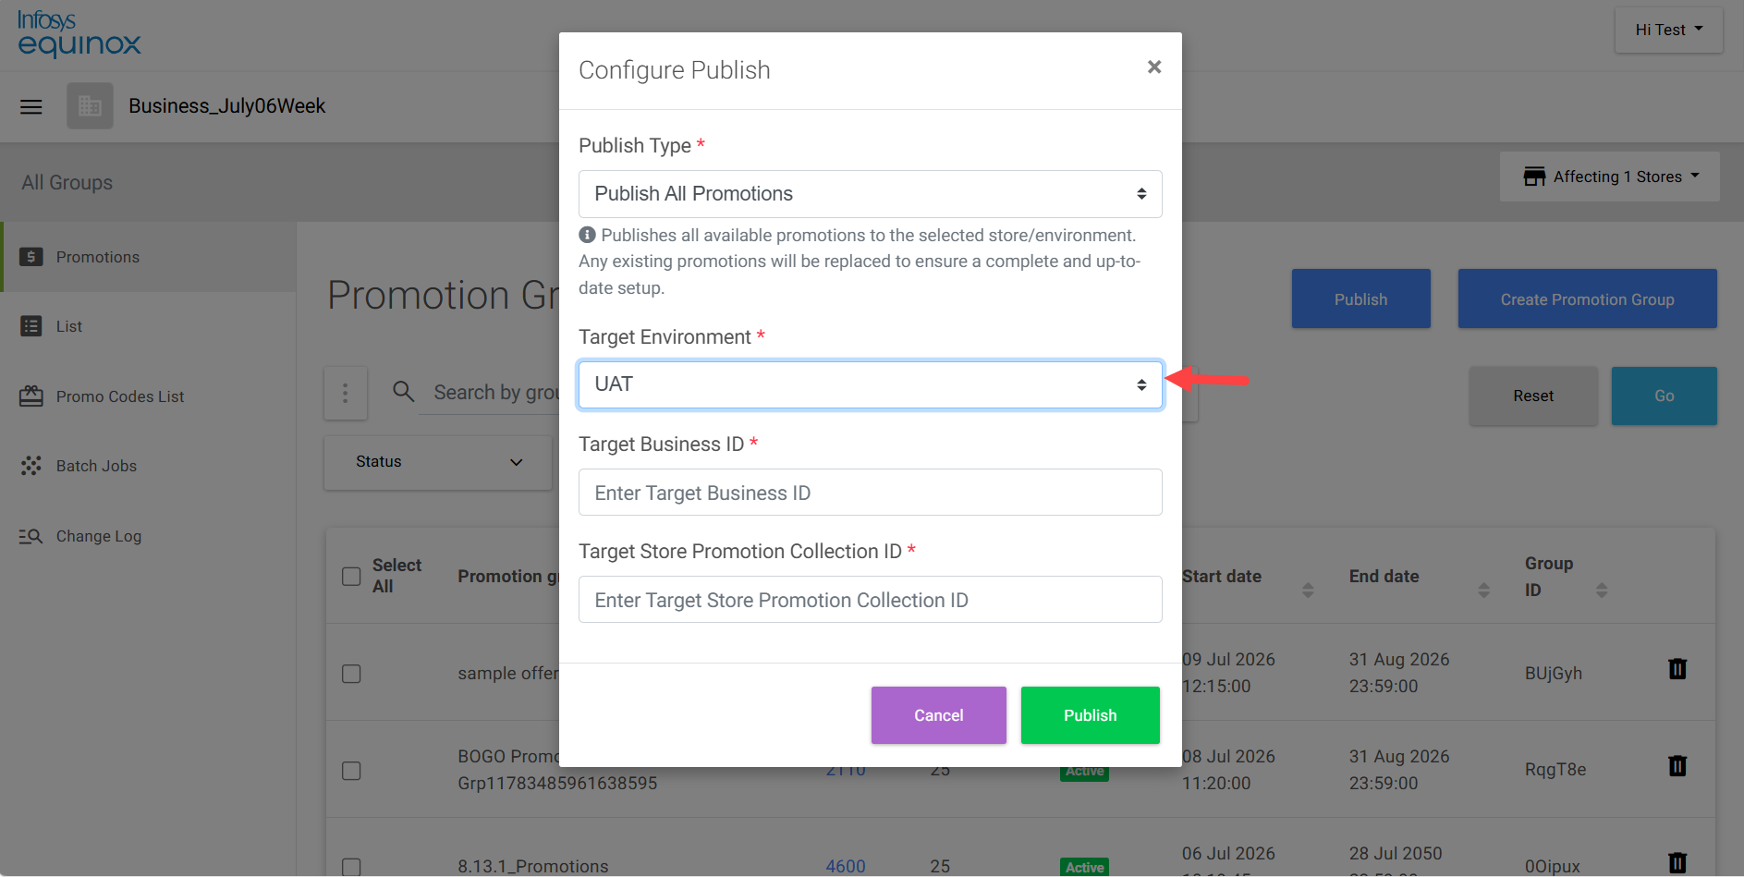
Task: Click the search magnifier icon
Action: [x=403, y=392]
